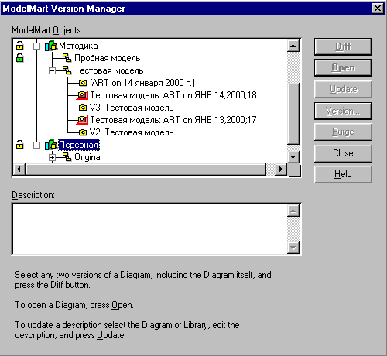This screenshot has height=356, width=387.
Task: Click the Методика library icon
Action: [x=51, y=46]
